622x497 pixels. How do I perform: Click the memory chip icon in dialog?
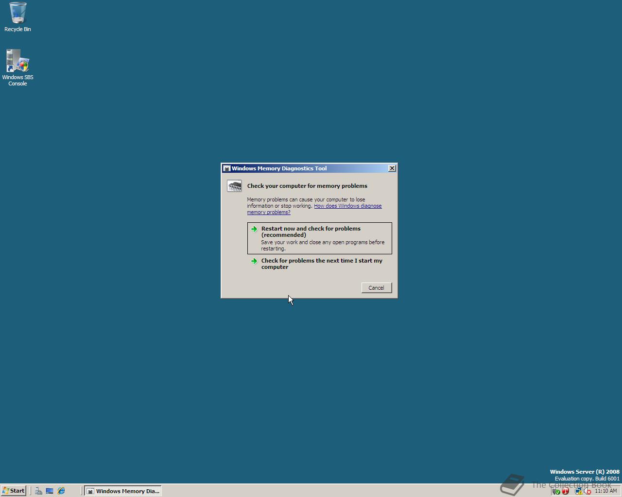coord(234,186)
